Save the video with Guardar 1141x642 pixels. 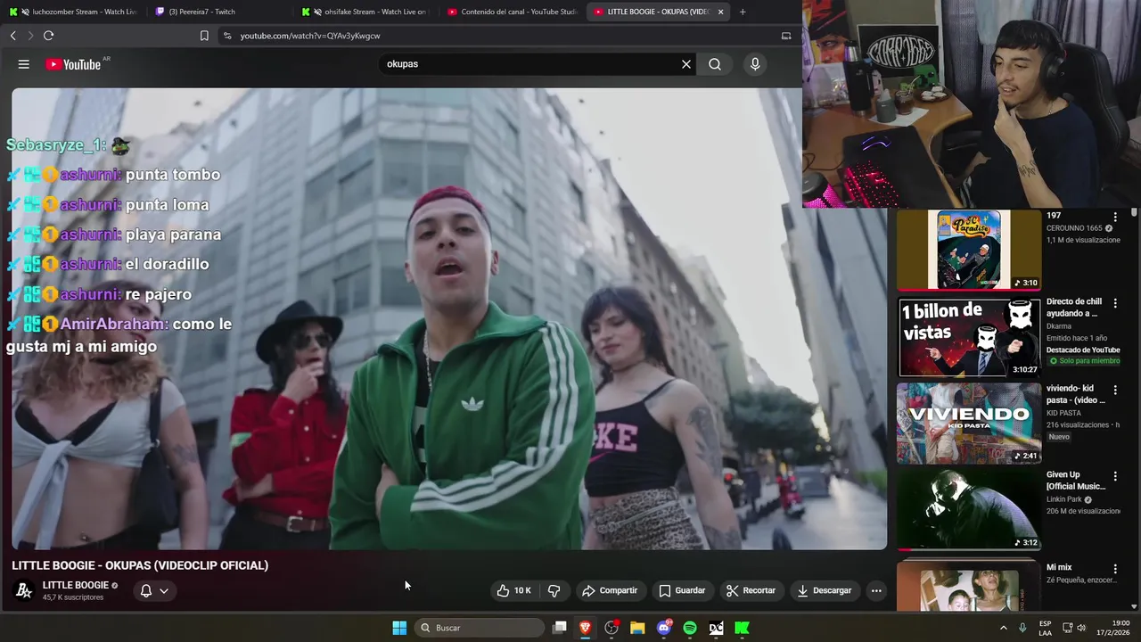(x=682, y=590)
